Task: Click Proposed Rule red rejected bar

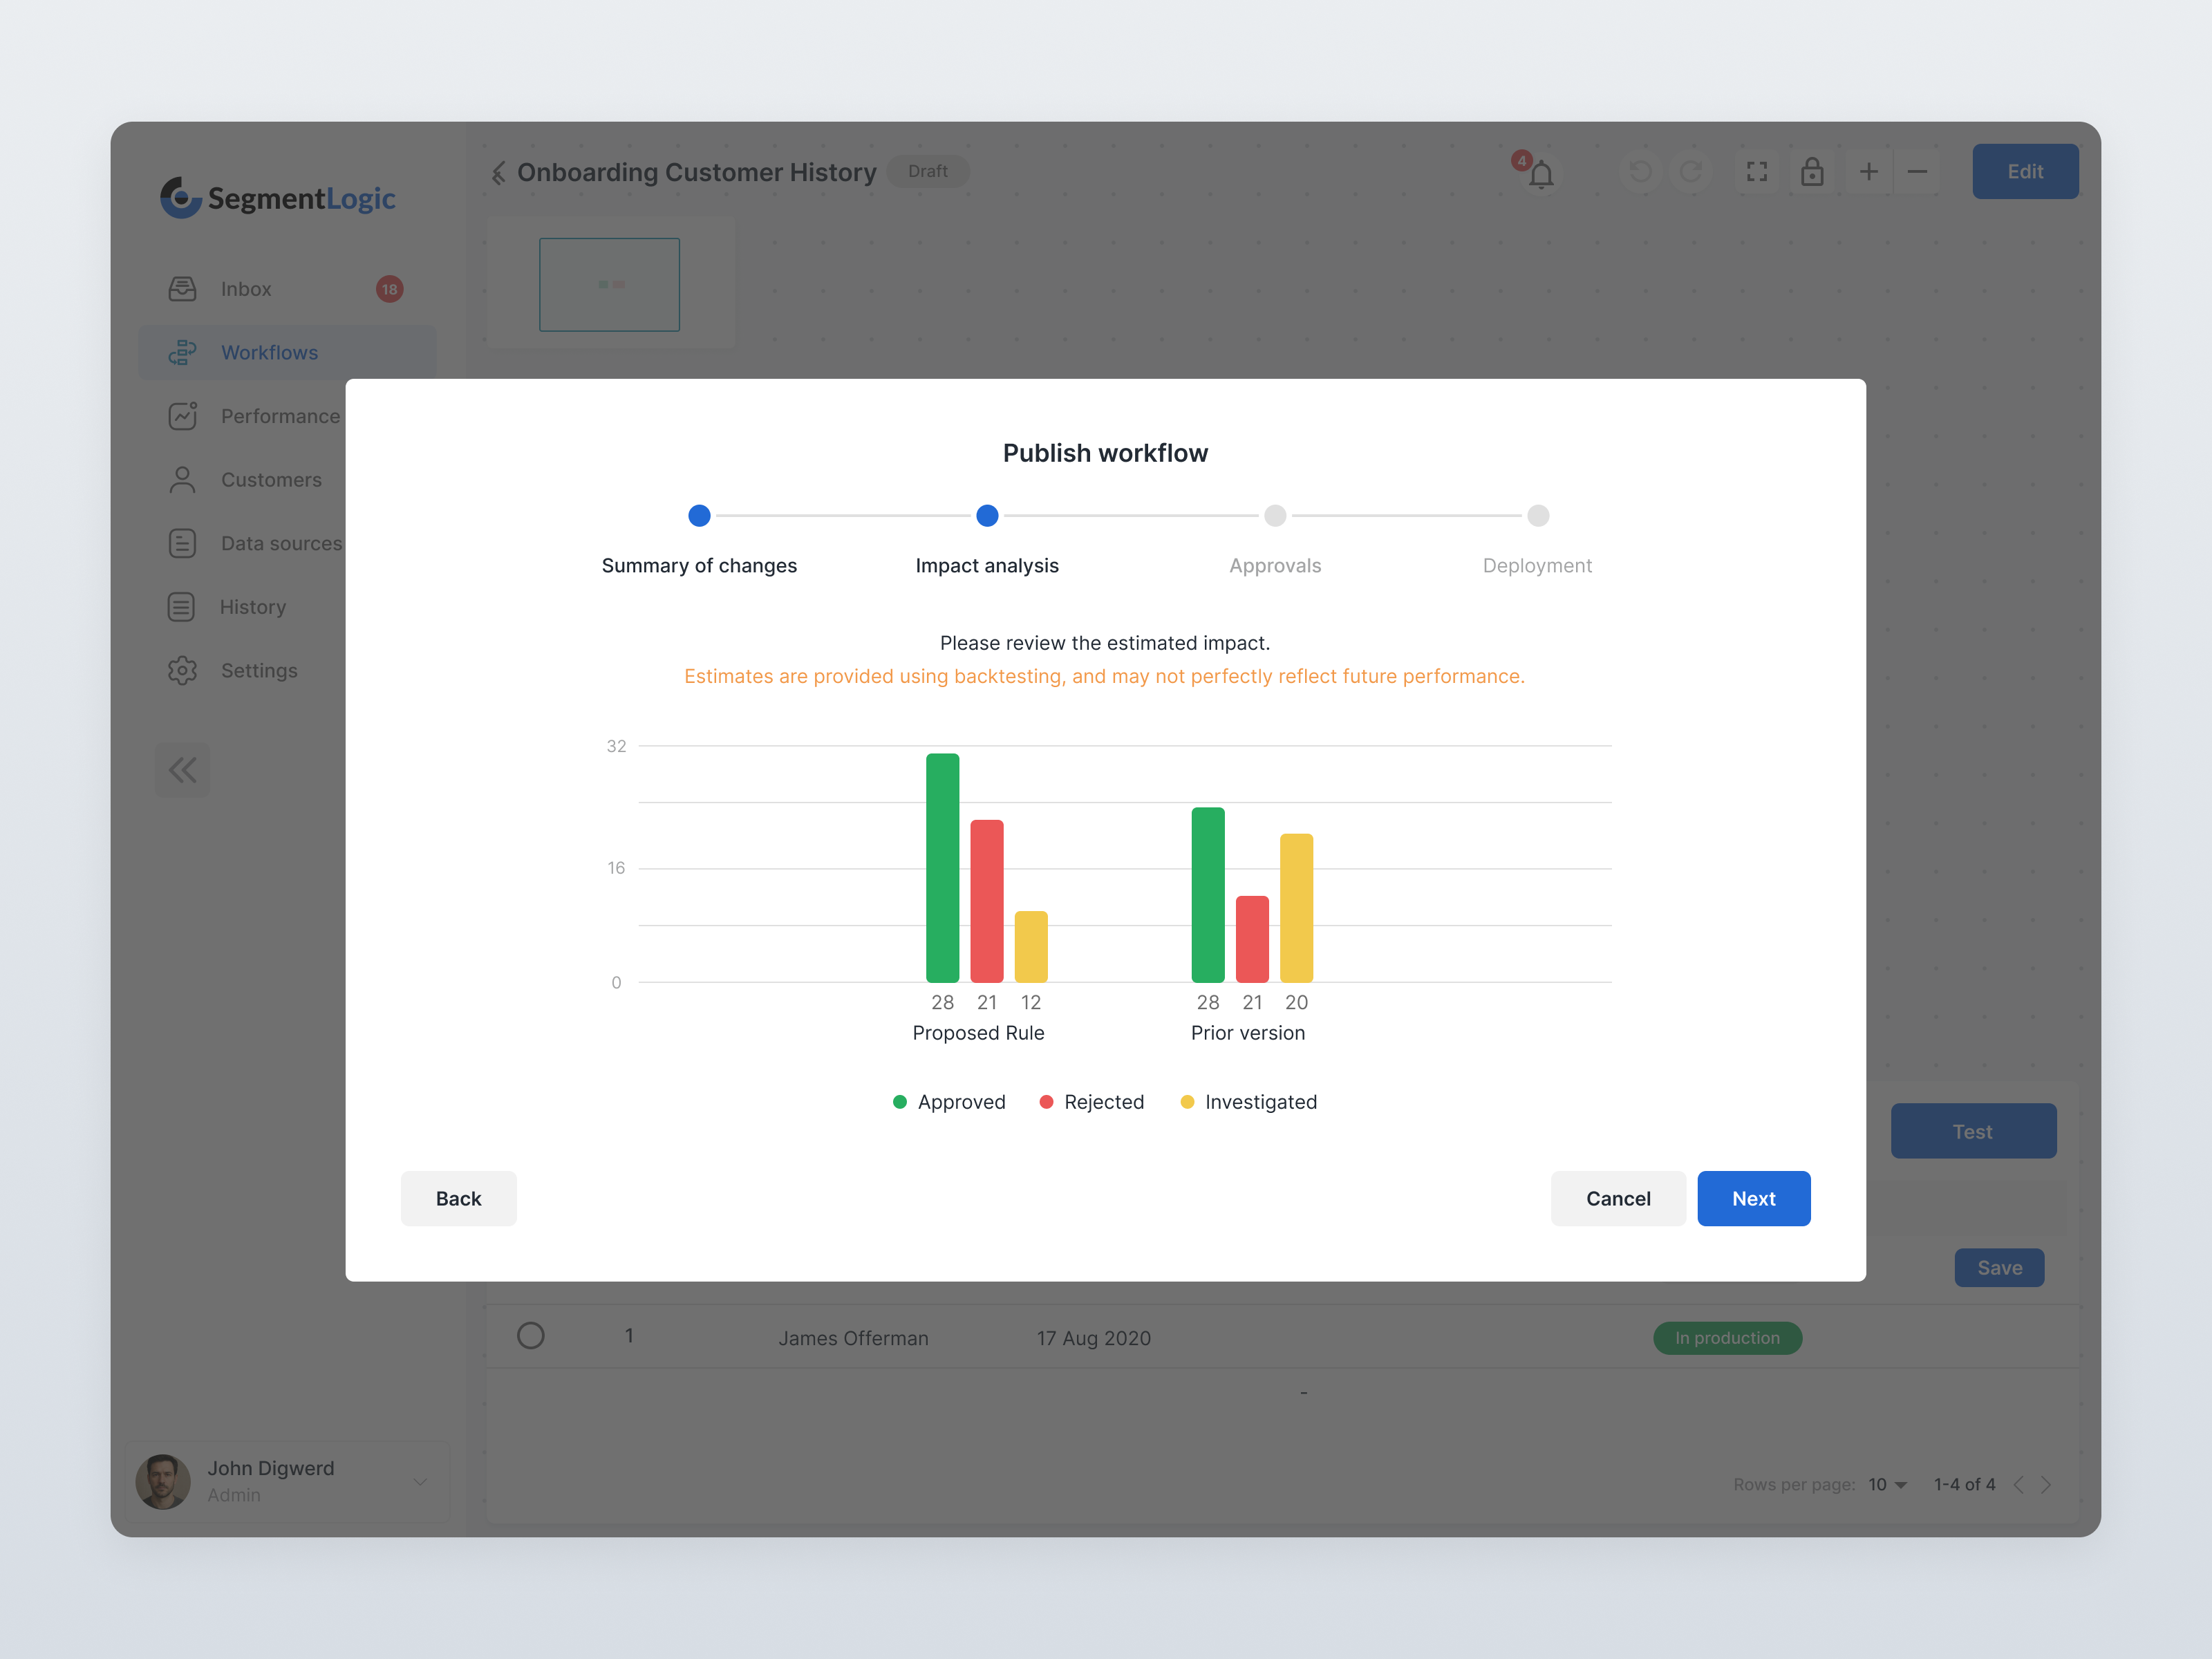Action: click(x=987, y=901)
